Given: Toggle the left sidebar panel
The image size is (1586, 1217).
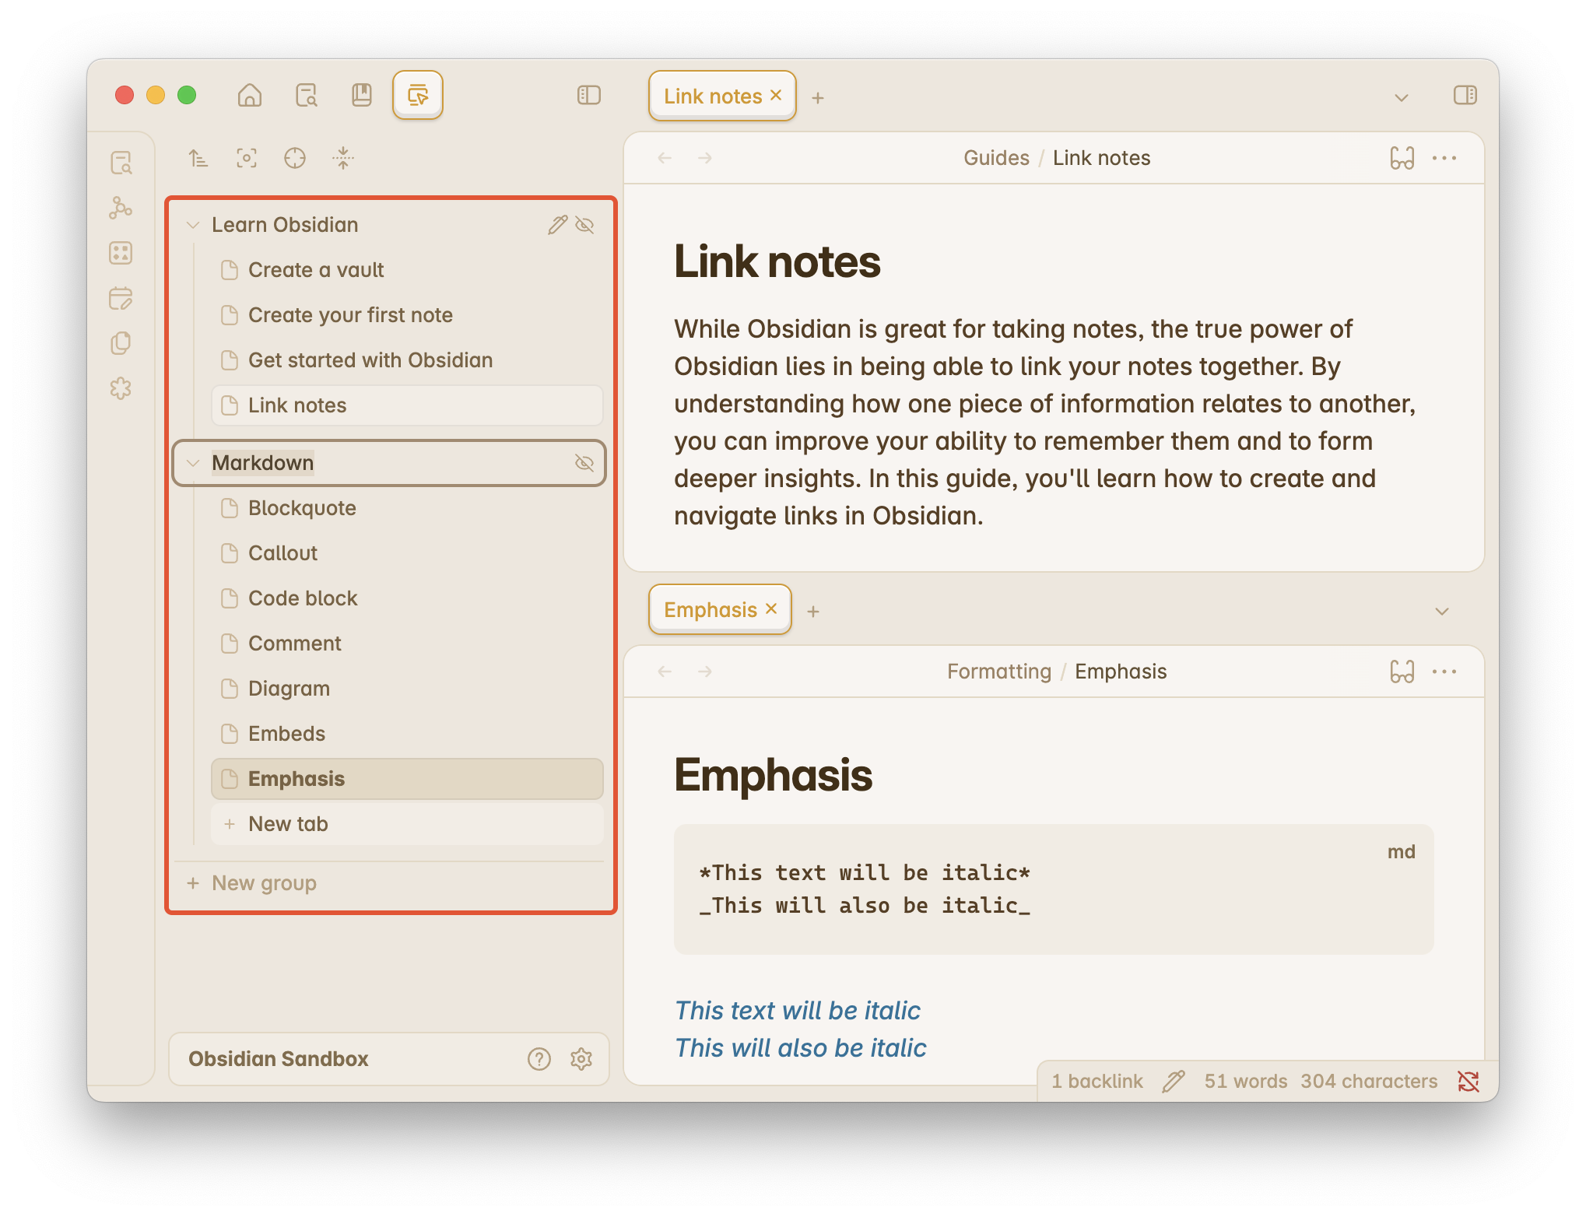Looking at the screenshot, I should [x=589, y=96].
